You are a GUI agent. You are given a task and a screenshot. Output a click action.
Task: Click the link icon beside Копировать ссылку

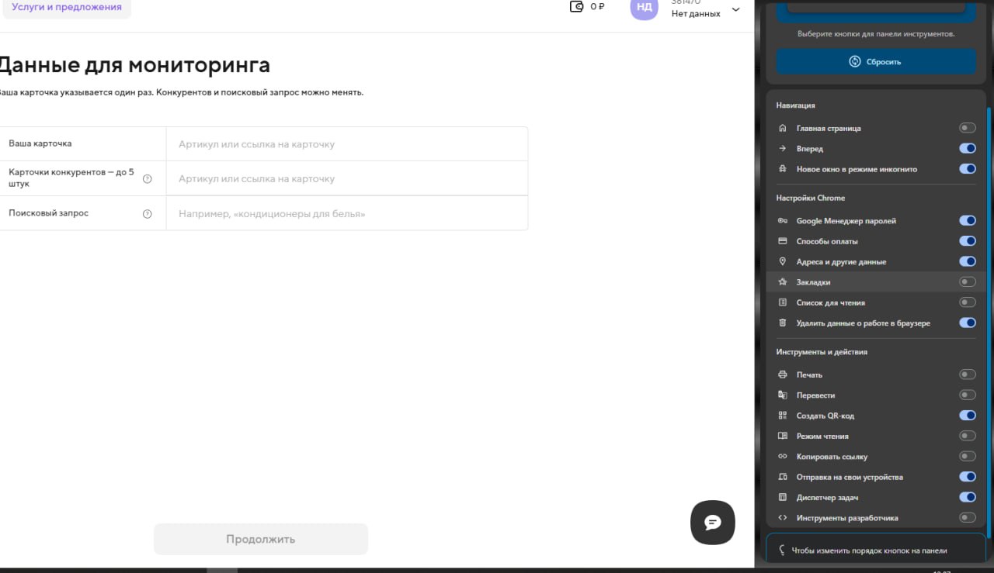(x=783, y=456)
